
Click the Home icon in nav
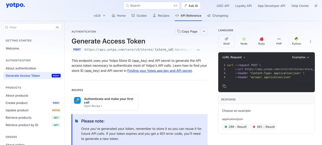click(113, 16)
